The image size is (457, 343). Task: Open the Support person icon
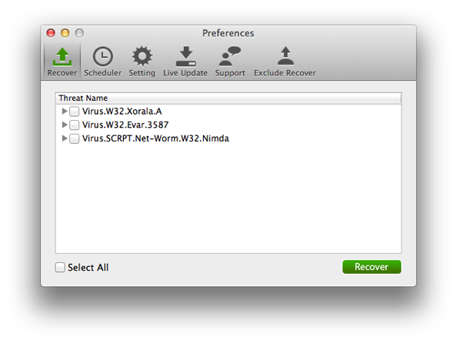coord(230,56)
